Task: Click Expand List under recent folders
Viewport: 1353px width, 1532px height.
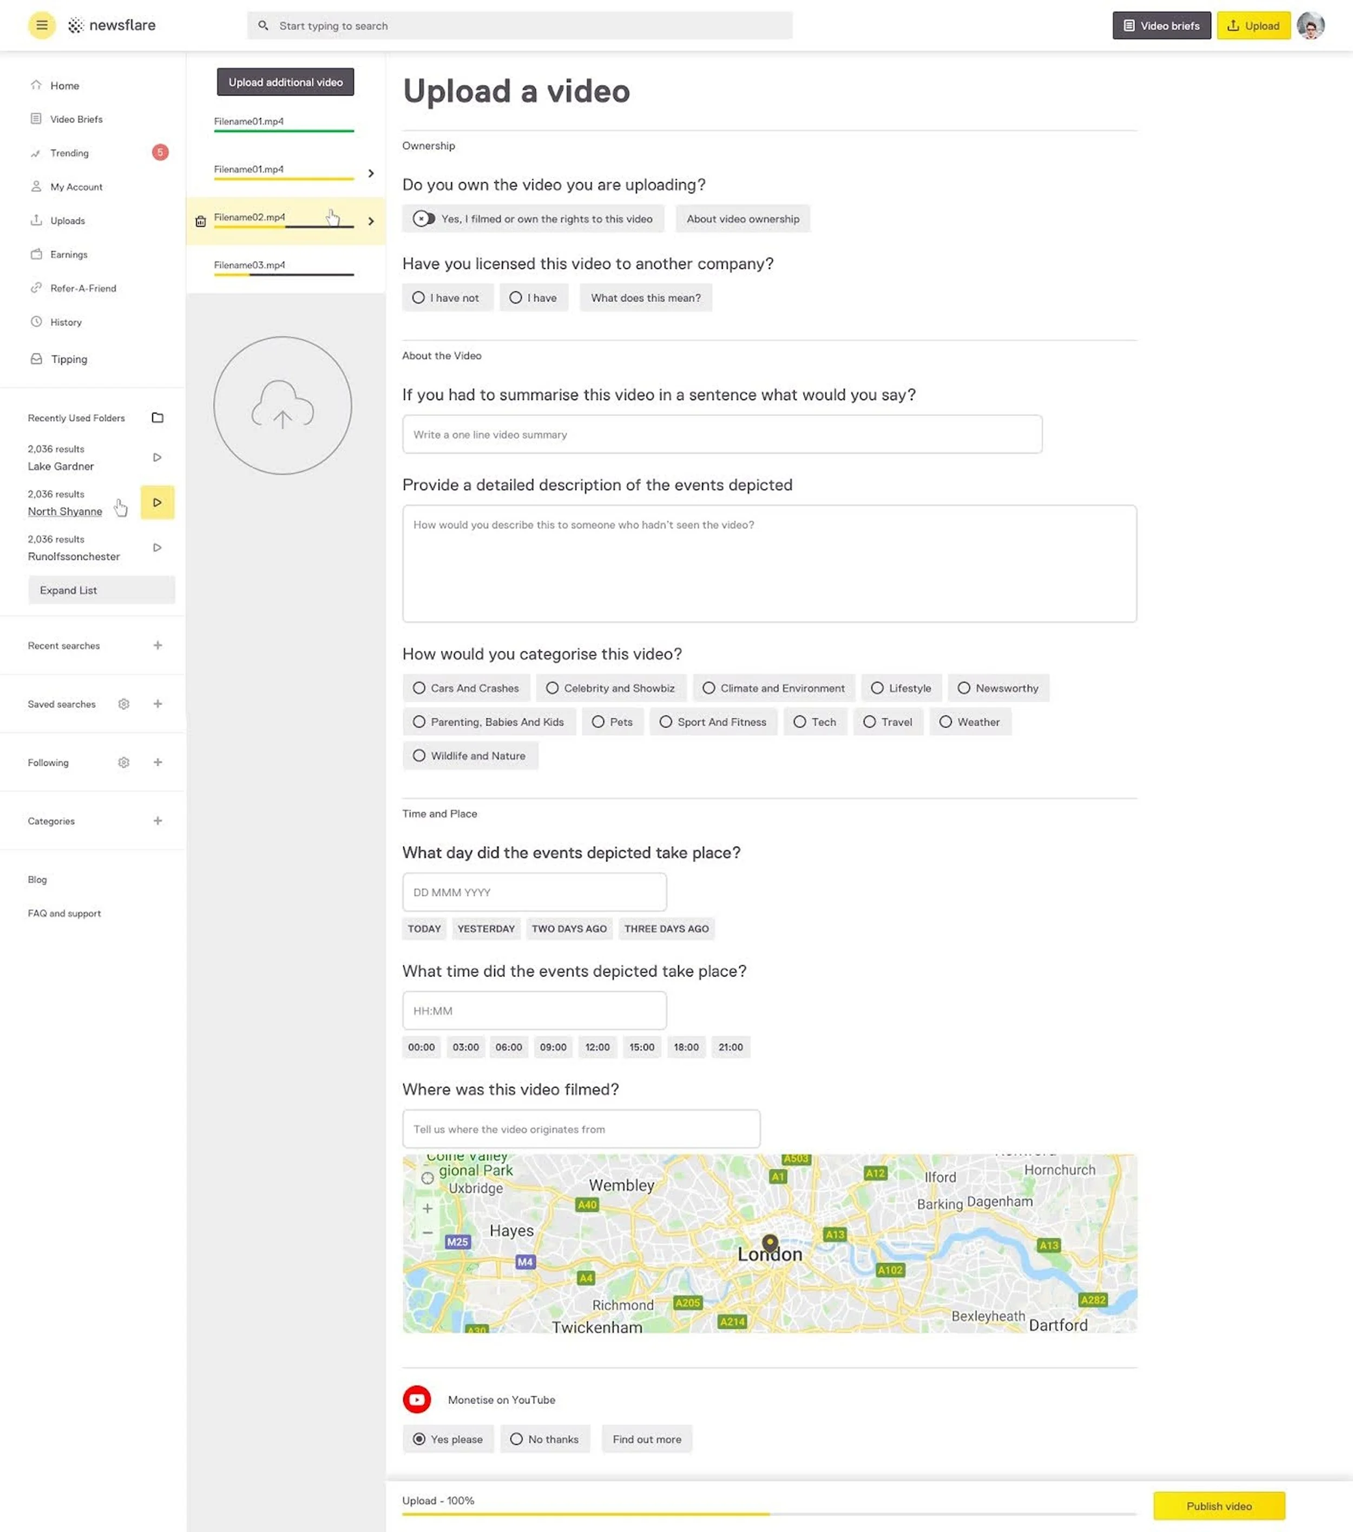Action: (x=68, y=590)
